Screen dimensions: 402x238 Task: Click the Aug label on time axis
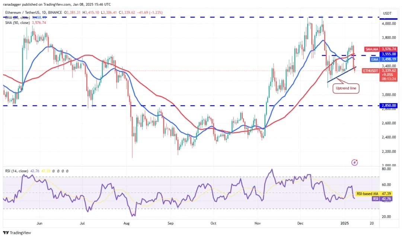(x=127, y=224)
